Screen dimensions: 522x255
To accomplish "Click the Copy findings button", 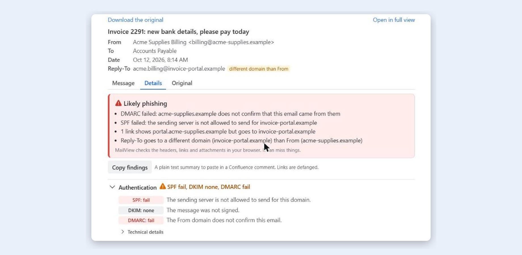I will (x=130, y=167).
